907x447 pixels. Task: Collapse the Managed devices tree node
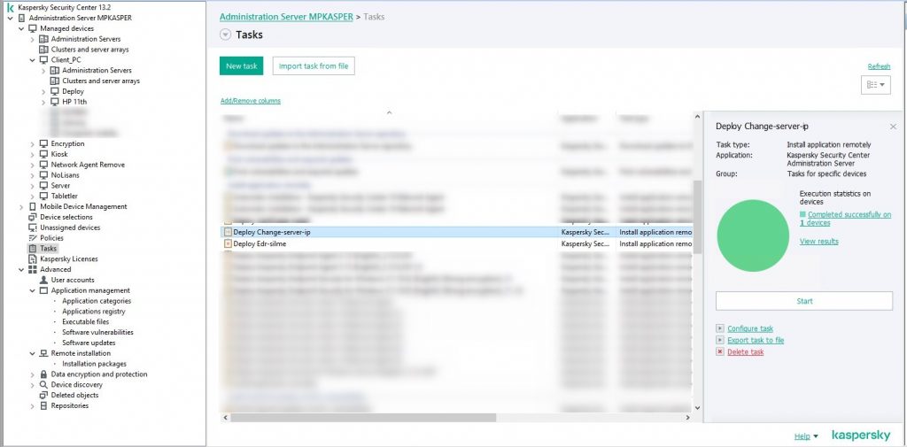[x=21, y=28]
